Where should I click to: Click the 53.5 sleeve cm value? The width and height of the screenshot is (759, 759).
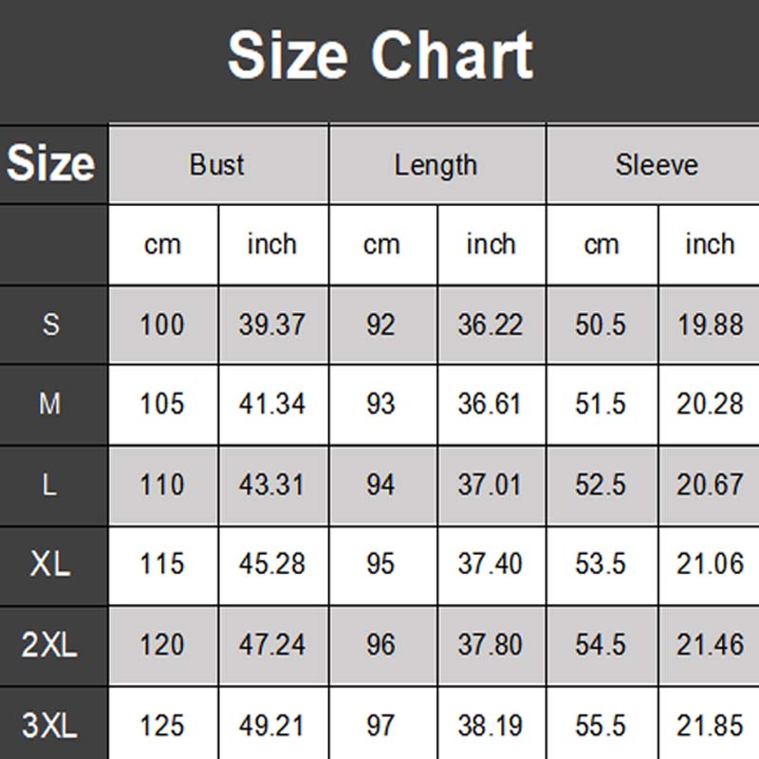(601, 565)
